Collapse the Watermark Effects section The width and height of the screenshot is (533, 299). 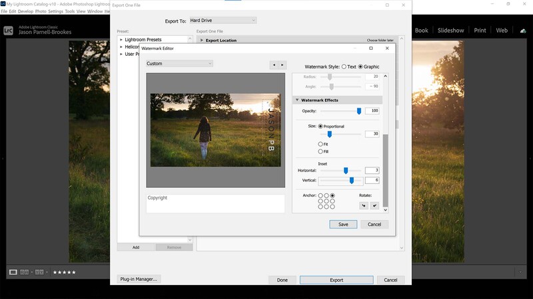[x=297, y=100]
